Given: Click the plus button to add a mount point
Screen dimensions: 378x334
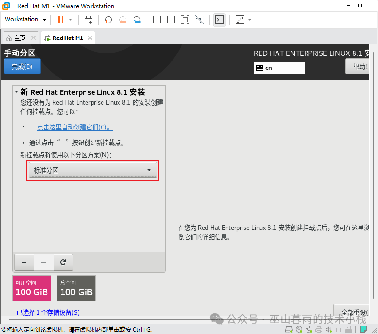Looking at the screenshot, I should tap(24, 262).
